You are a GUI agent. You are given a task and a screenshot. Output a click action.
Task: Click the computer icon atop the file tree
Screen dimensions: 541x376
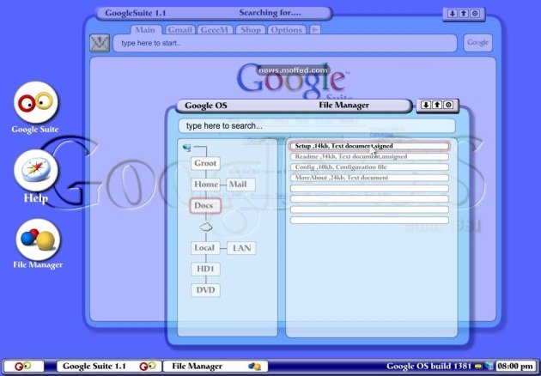tap(186, 147)
